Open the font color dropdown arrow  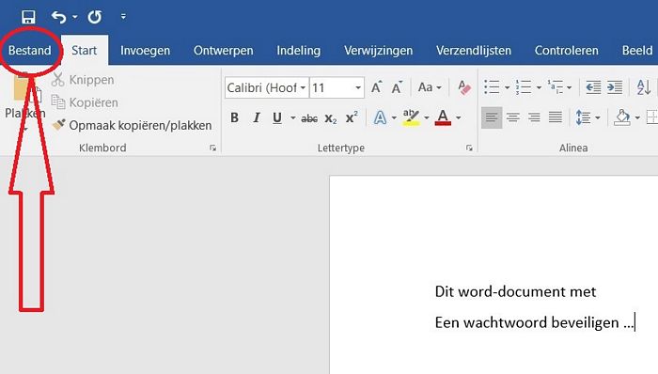point(459,117)
